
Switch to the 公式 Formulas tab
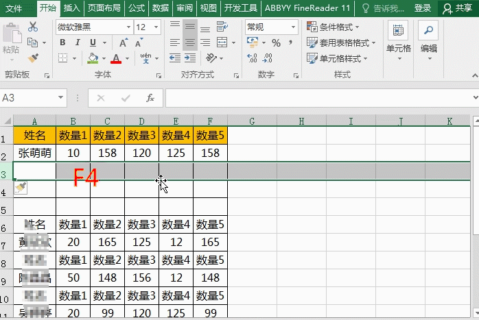(137, 8)
